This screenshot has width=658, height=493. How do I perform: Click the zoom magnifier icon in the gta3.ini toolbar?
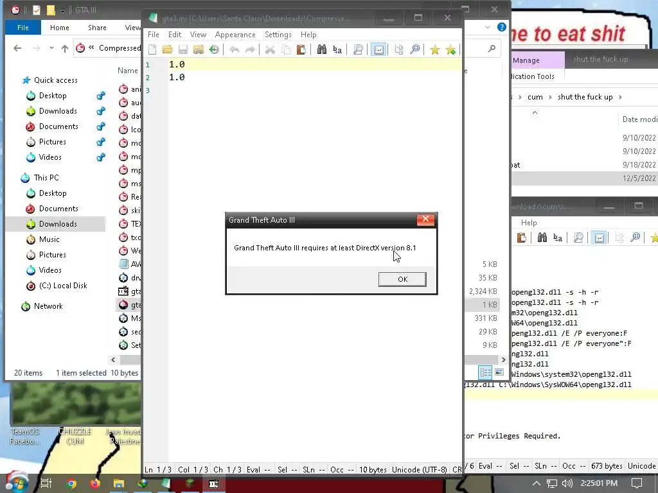click(x=414, y=50)
